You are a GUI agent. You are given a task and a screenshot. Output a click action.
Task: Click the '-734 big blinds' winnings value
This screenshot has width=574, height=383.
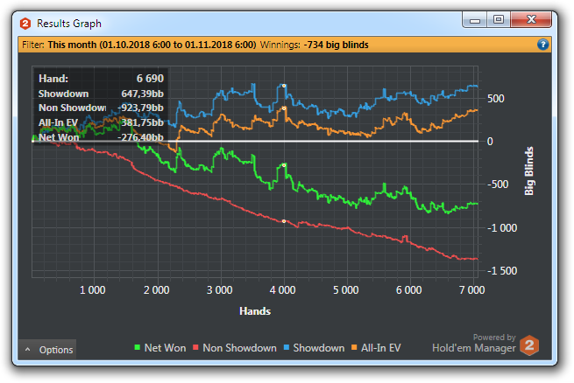click(x=336, y=45)
